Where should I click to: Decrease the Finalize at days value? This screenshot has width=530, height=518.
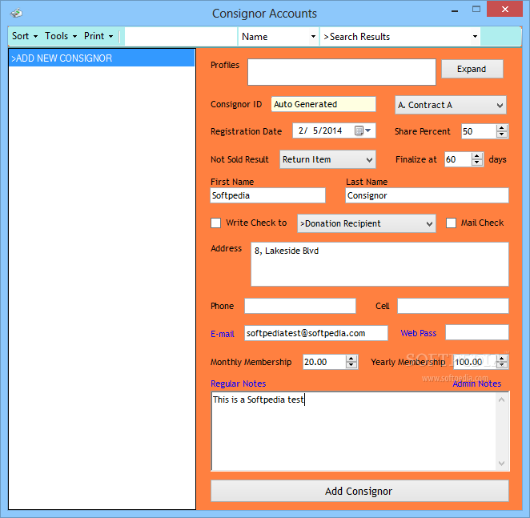477,163
